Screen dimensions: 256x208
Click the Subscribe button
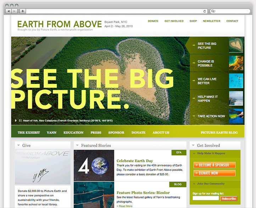point(229,198)
